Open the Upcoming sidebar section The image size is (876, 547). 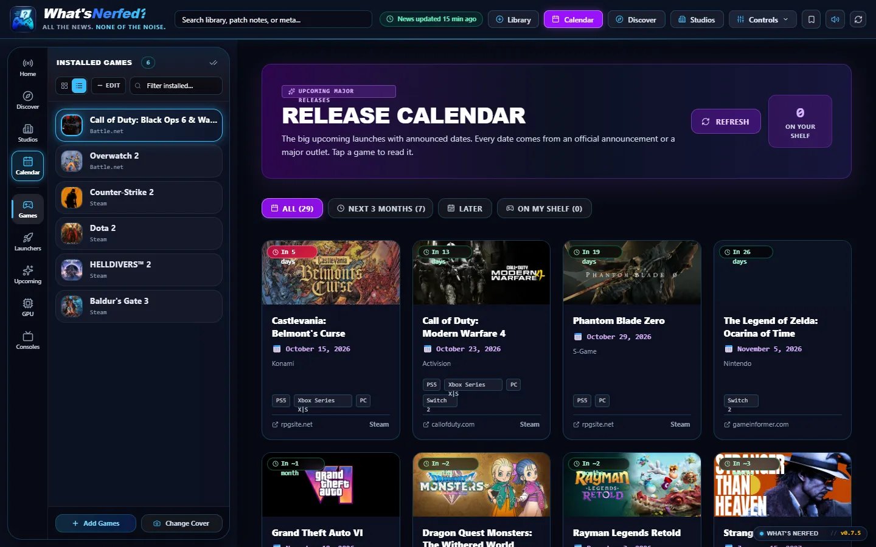pos(27,275)
